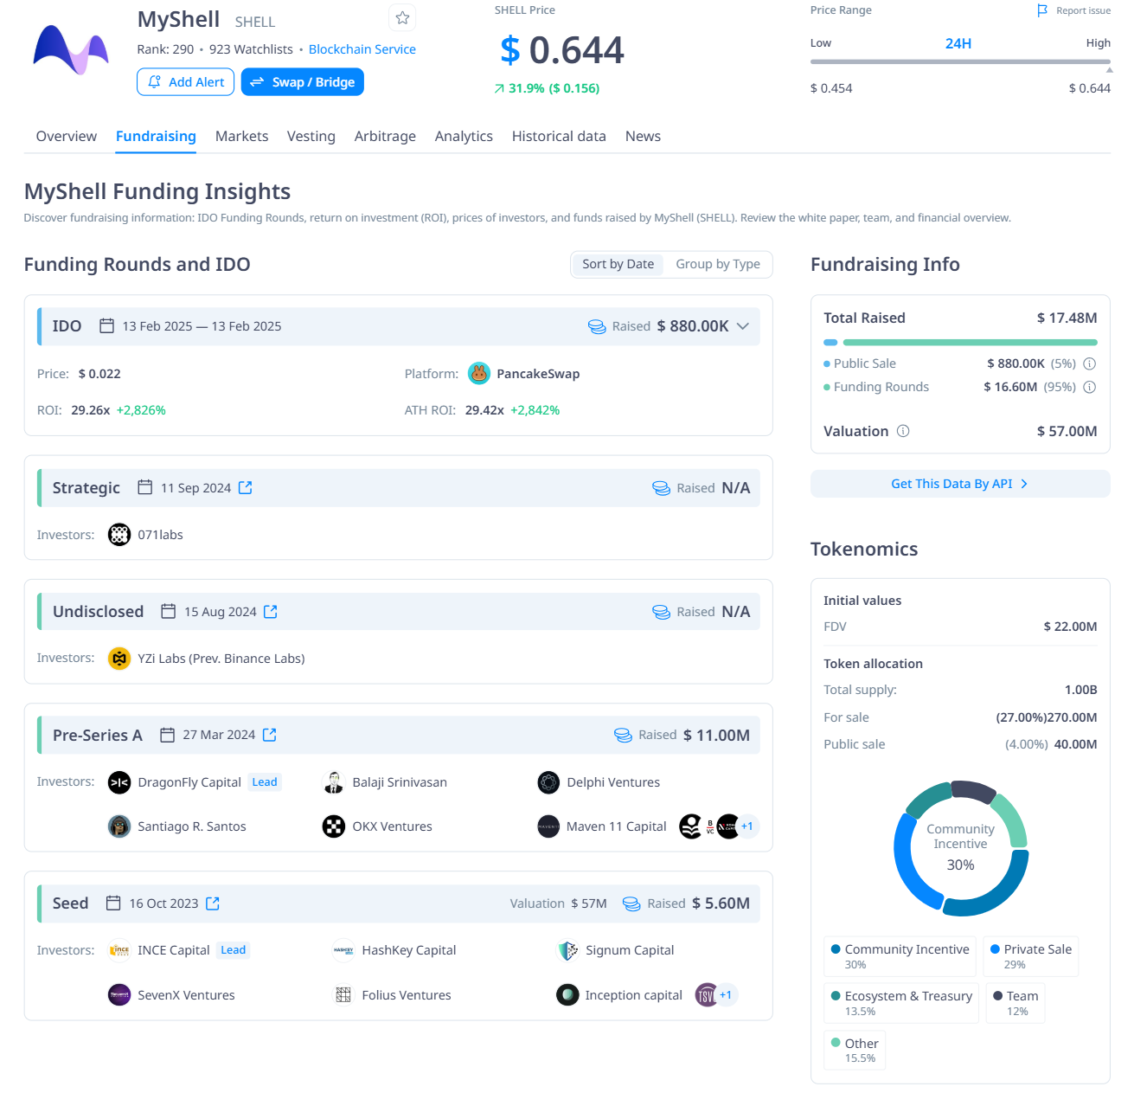The width and height of the screenshot is (1134, 1093).
Task: Select the Sort by Date option
Action: coord(618,264)
